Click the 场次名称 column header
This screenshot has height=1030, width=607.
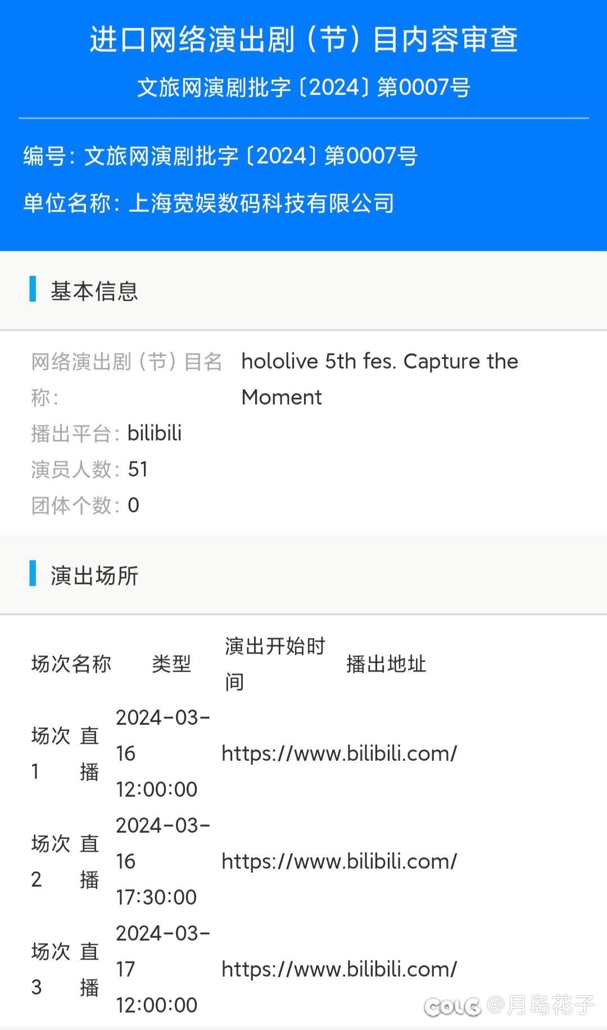click(x=71, y=664)
